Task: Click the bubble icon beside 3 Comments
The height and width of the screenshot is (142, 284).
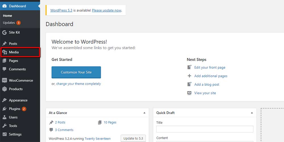Action: point(51,130)
